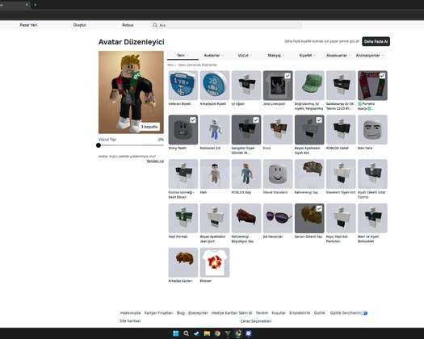The width and height of the screenshot is (424, 339).
Task: Equip the green plaid cap item
Action: pyautogui.click(x=309, y=86)
